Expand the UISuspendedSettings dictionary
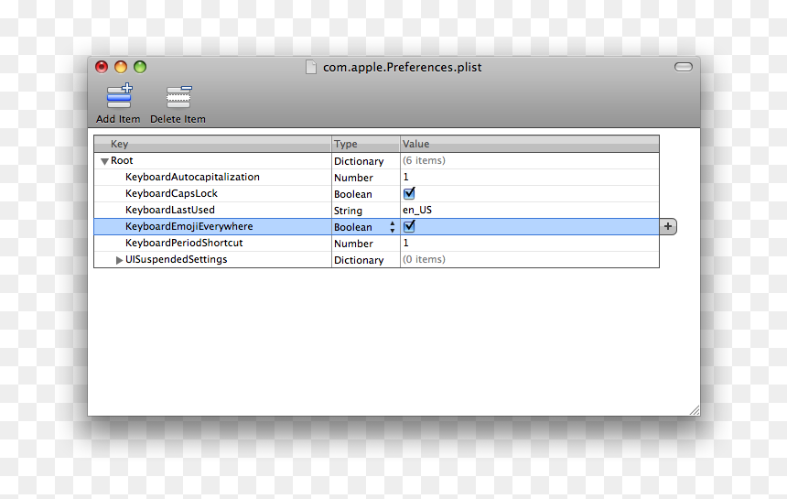This screenshot has height=499, width=787. [119, 260]
